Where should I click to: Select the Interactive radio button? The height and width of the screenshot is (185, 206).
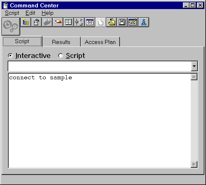pos(10,55)
